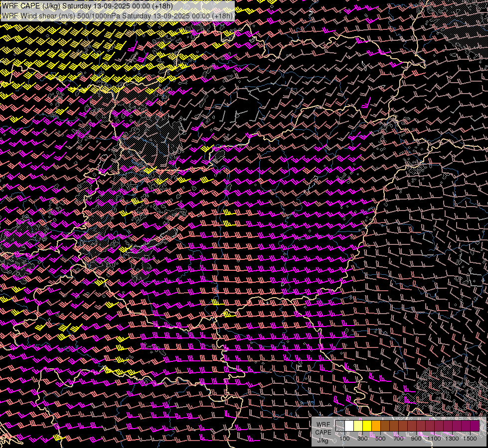Click the 'J/kg' unit label in the legend
The image size is (488, 448).
click(x=323, y=441)
